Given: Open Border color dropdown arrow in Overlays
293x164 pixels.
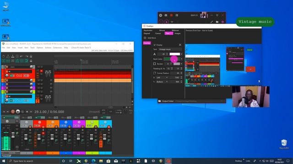Looking at the screenshot, I should 181,64.
